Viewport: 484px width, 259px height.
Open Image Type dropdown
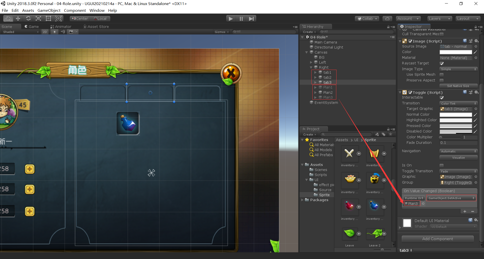click(459, 69)
